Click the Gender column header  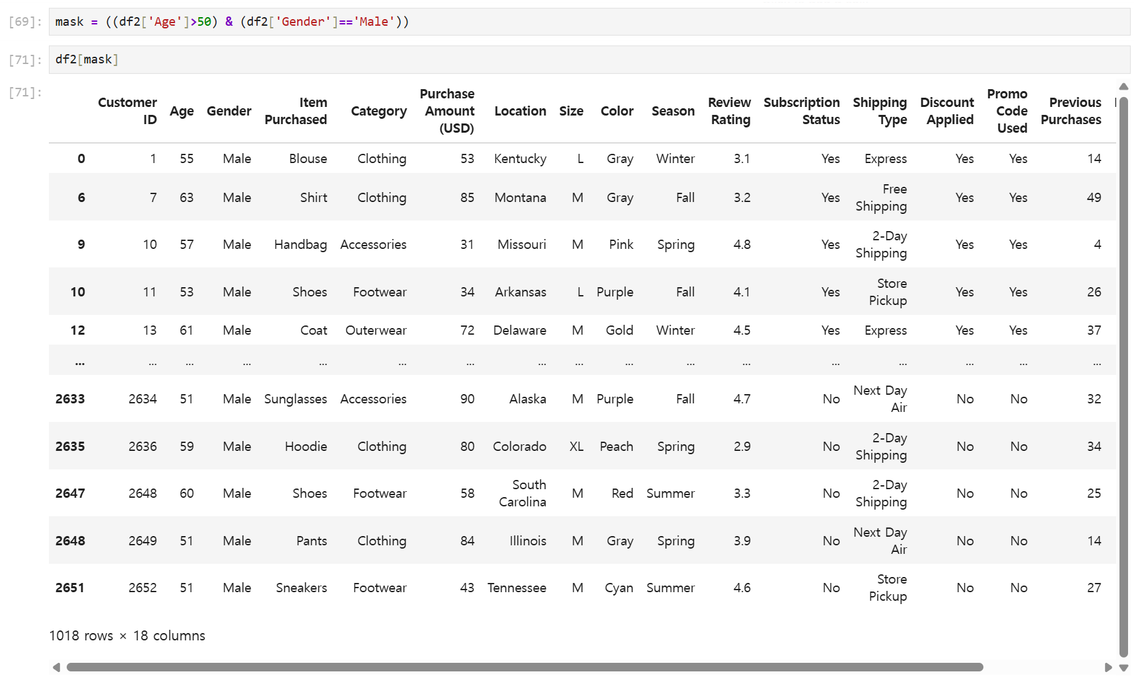229,111
